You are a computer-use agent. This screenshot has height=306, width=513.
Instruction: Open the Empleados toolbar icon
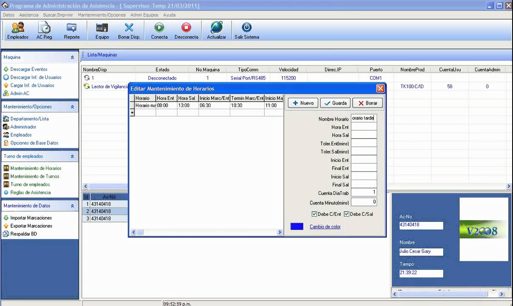(x=18, y=31)
